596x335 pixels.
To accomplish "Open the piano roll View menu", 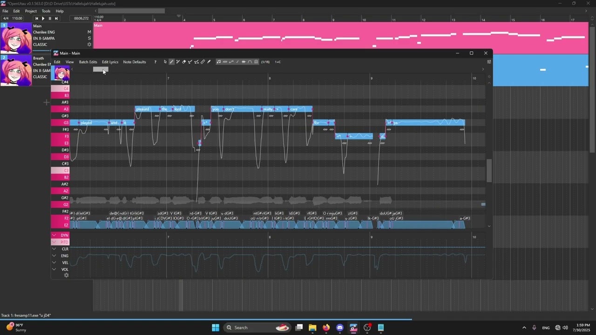I will tap(69, 62).
